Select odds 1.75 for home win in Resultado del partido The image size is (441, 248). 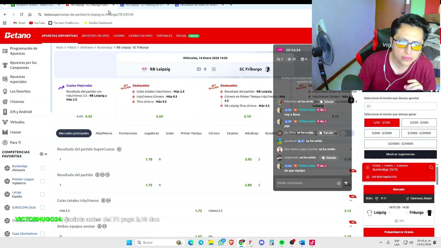tap(148, 185)
